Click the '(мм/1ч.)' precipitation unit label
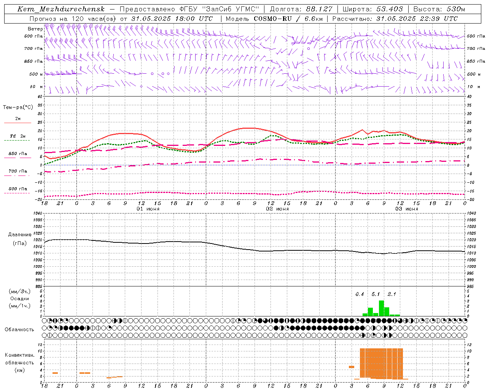Image resolution: width=487 pixels, height=389 pixels. 20,305
